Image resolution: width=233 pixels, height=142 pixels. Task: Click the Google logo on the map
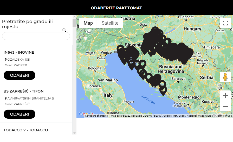click(x=86, y=114)
